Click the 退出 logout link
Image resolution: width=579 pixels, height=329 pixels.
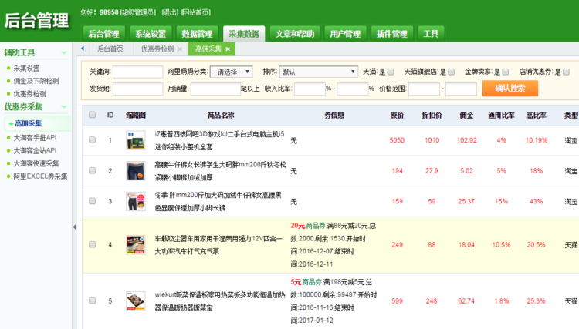pos(171,12)
